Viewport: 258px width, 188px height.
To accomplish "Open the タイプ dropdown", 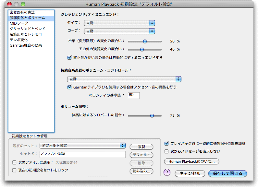I will (x=119, y=23).
